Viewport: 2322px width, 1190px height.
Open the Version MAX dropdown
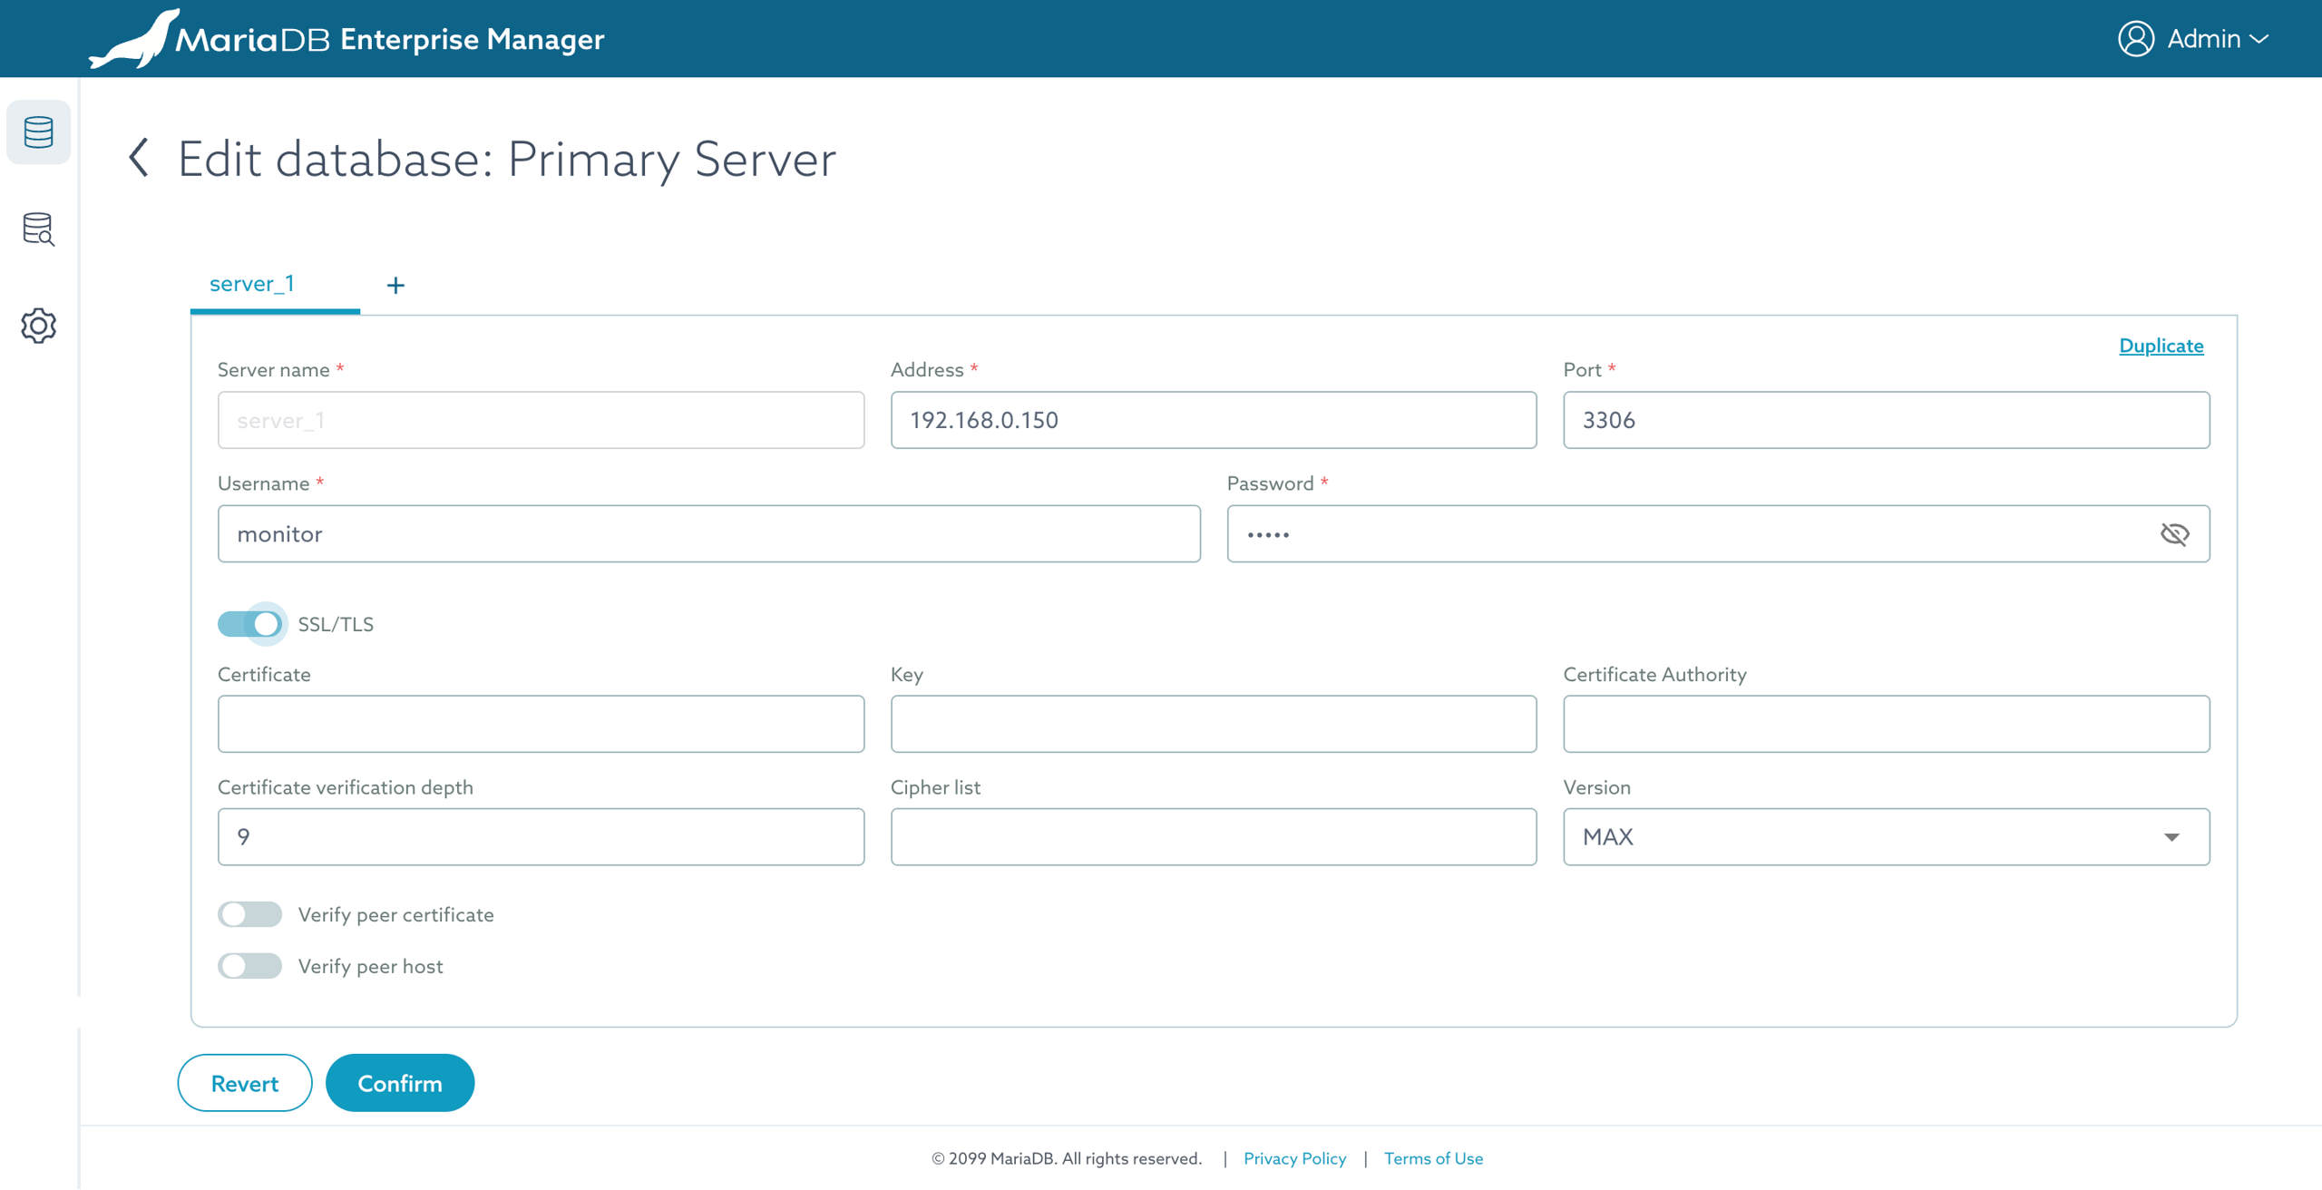(1886, 836)
